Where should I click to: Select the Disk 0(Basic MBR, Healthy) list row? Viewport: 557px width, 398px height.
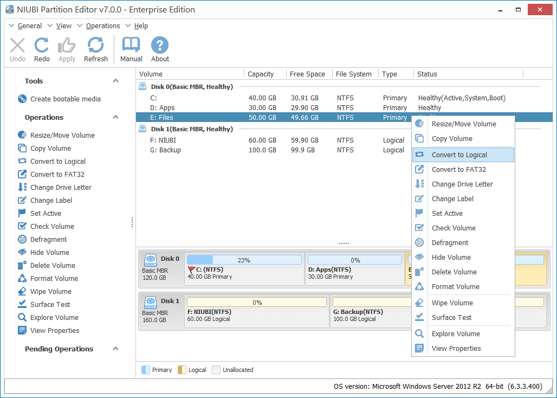click(x=344, y=87)
